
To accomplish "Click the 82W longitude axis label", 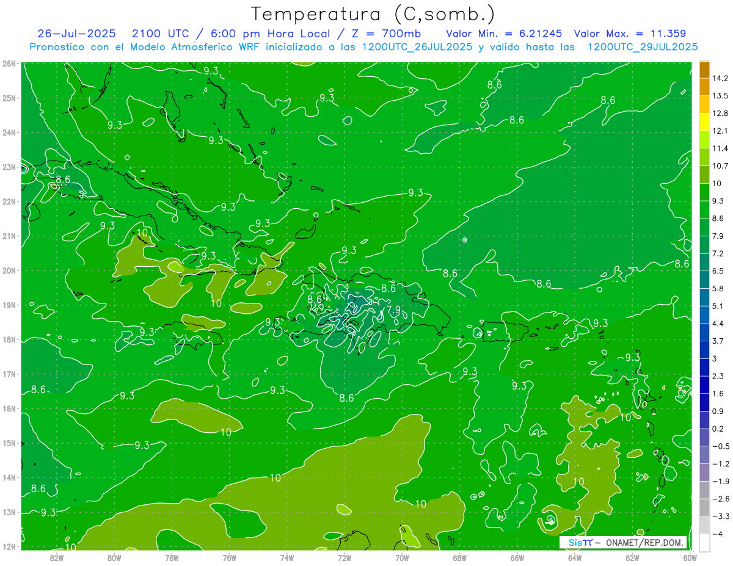I will coord(57,557).
